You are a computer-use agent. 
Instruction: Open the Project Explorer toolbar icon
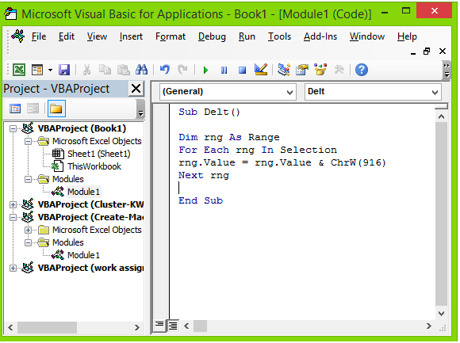[284, 70]
